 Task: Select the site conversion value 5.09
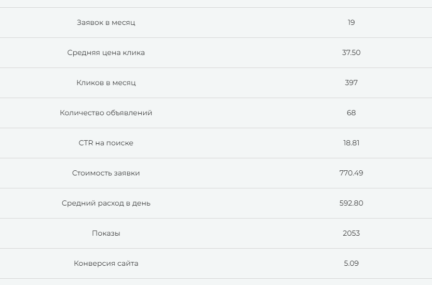[x=351, y=263]
